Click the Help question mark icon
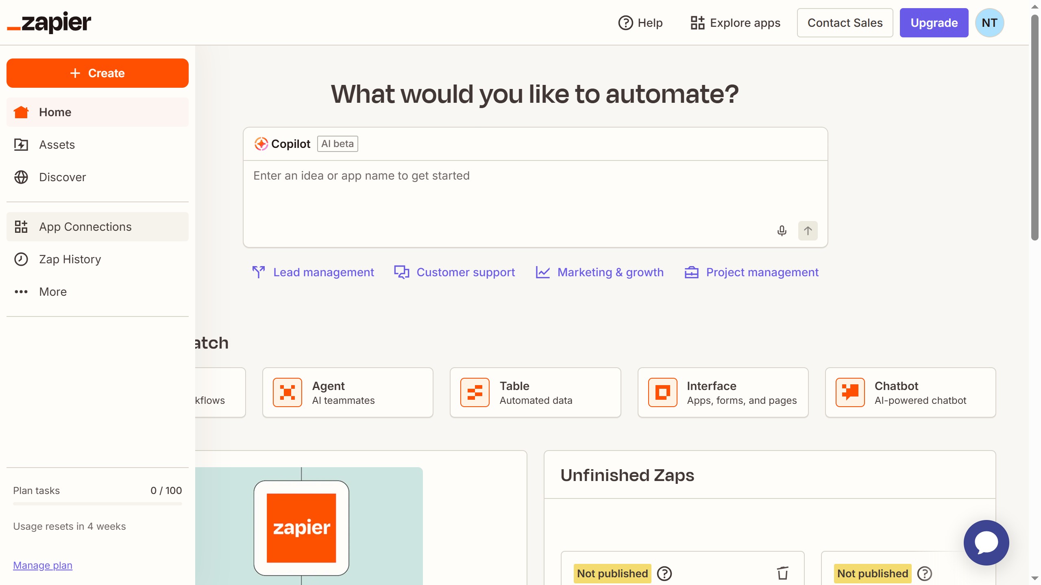 [625, 23]
